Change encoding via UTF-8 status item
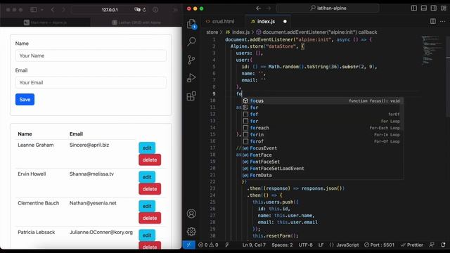This screenshot has width=450, height=253. pos(306,245)
